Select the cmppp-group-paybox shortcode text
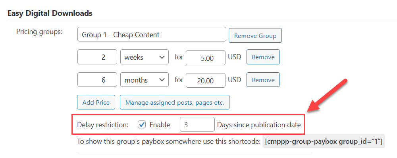Image resolution: width=397 pixels, height=158 pixels. click(x=324, y=141)
